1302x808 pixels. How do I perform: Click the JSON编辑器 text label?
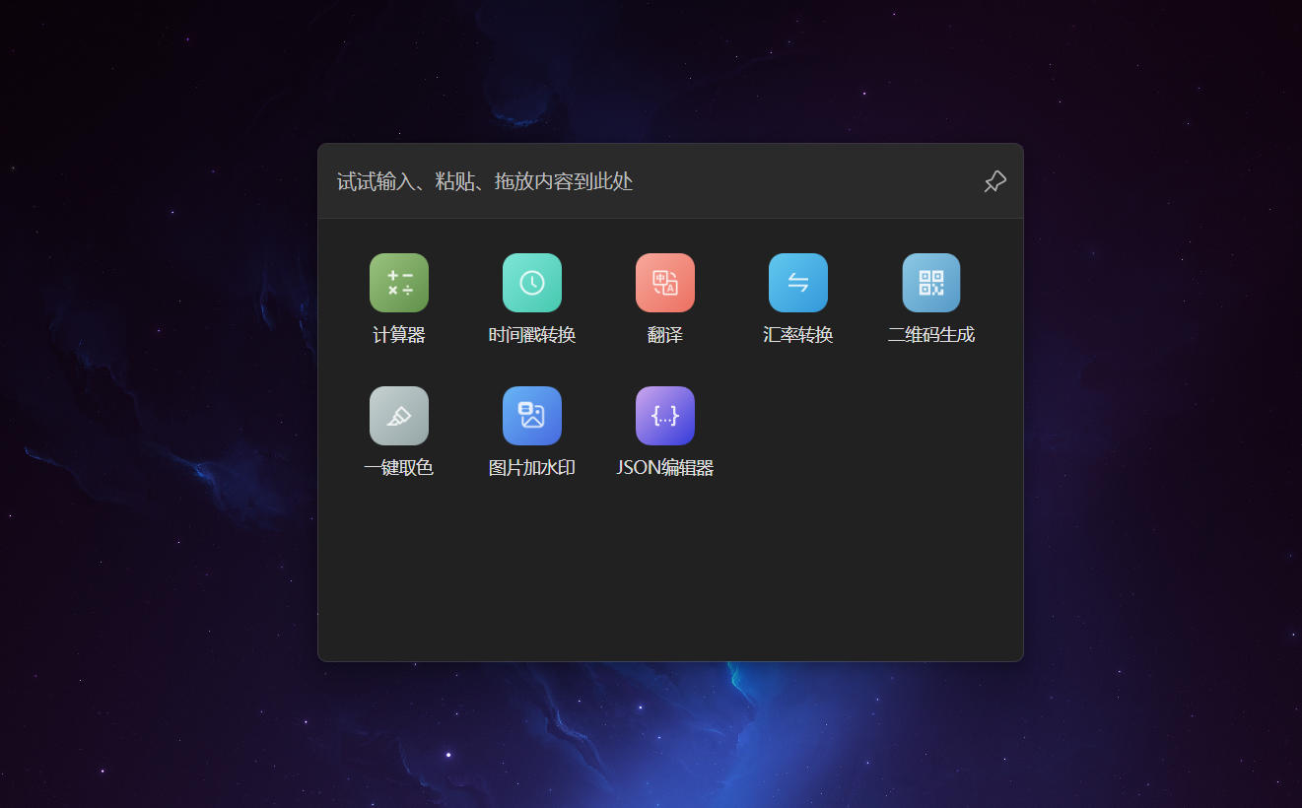point(665,467)
